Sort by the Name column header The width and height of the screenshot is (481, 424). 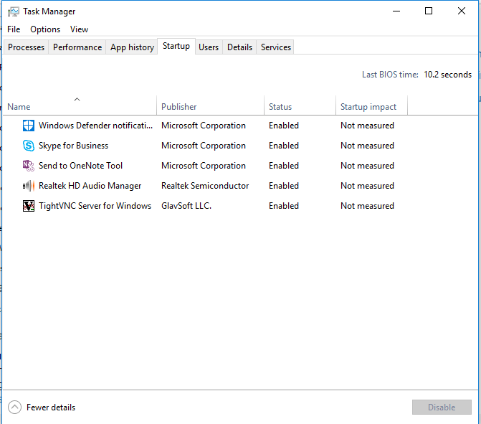click(80, 105)
